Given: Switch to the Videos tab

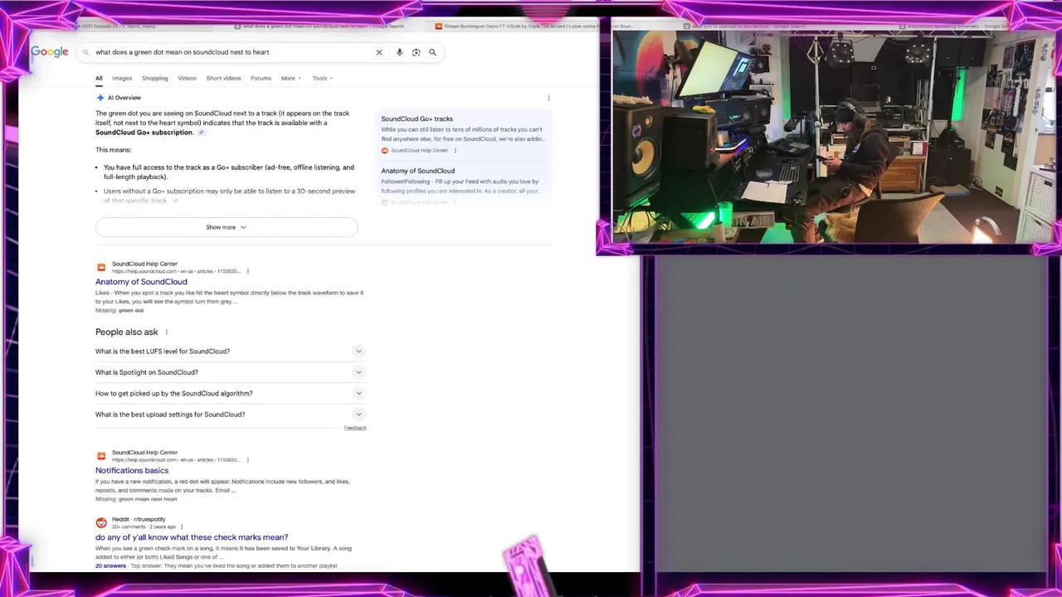Looking at the screenshot, I should pyautogui.click(x=187, y=78).
